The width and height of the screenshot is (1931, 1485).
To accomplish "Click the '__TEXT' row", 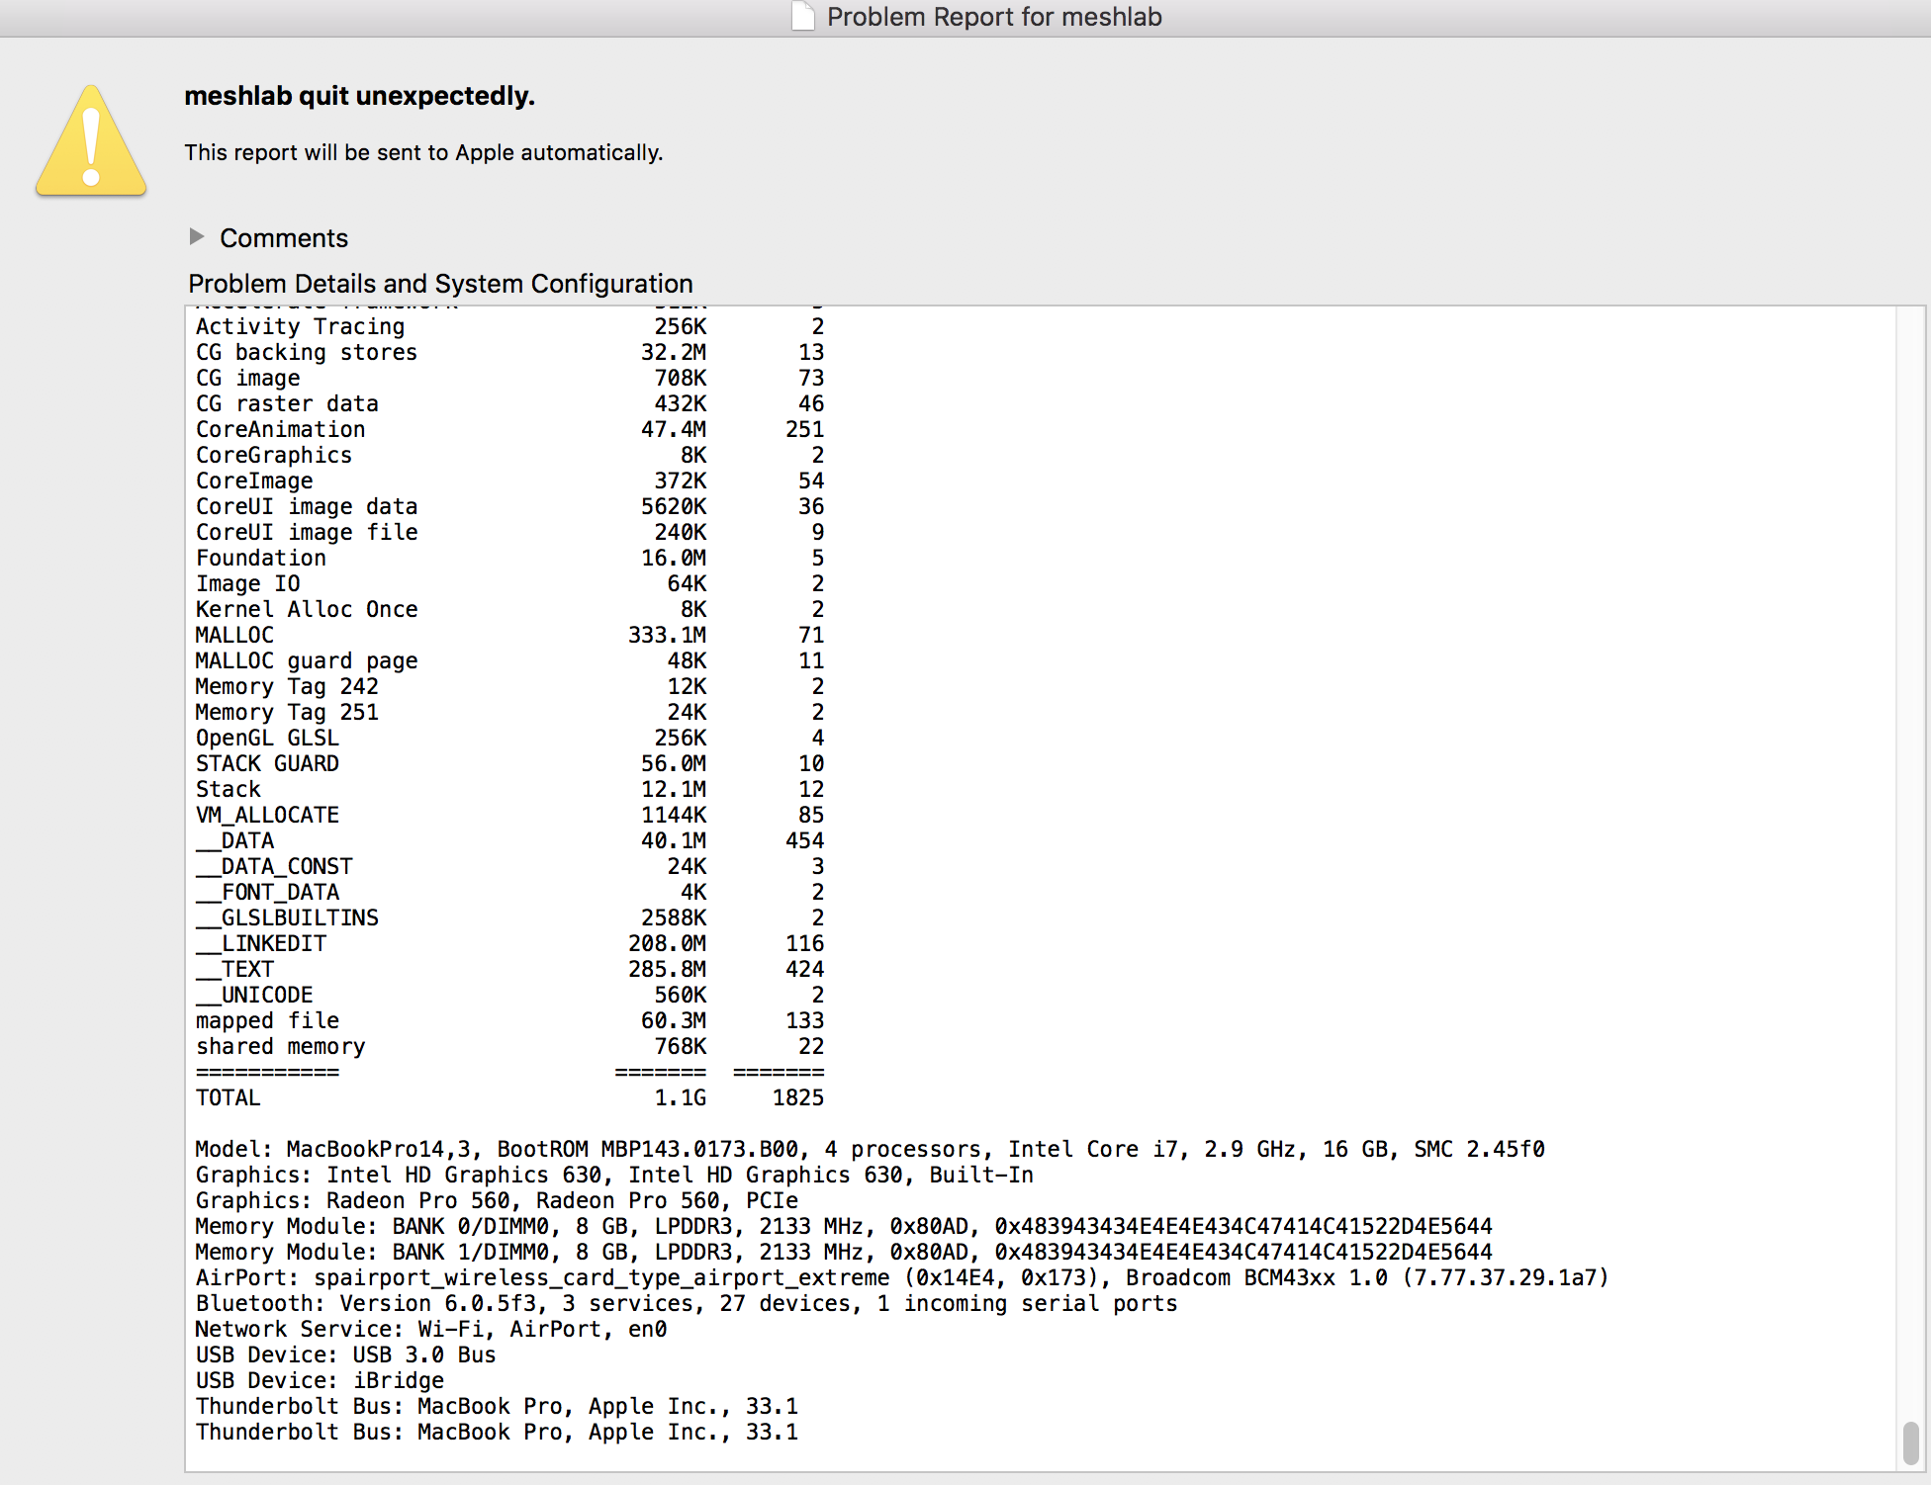I will pyautogui.click(x=509, y=969).
